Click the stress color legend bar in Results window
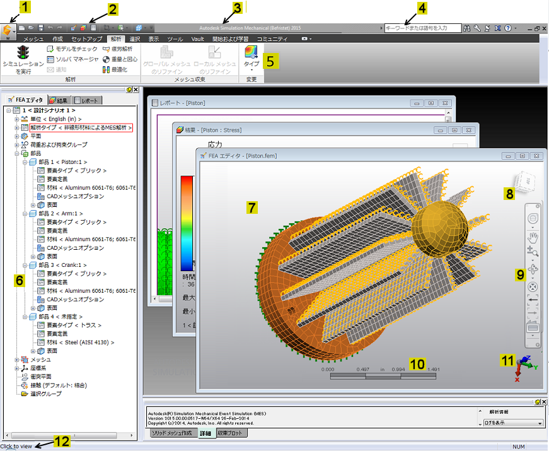Image resolution: width=549 pixels, height=451 pixels. click(x=187, y=223)
